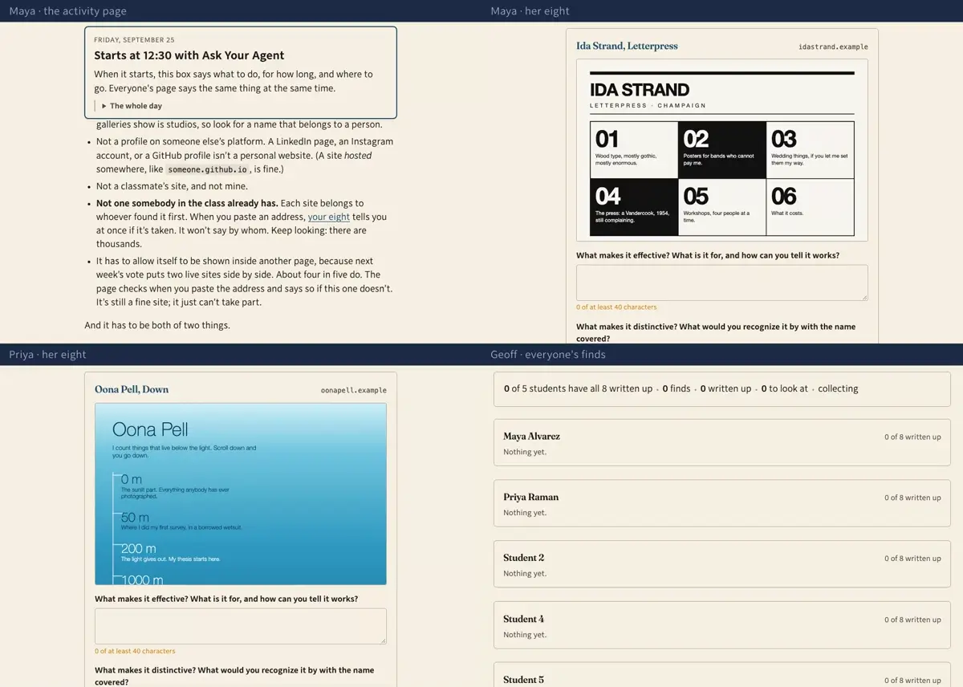Select the "Student 5" name
Screen dimensions: 963x687
[x=523, y=680]
